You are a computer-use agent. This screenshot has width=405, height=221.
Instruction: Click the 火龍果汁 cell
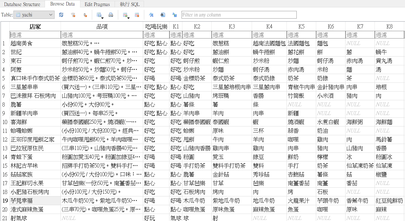pyautogui.click(x=301, y=201)
